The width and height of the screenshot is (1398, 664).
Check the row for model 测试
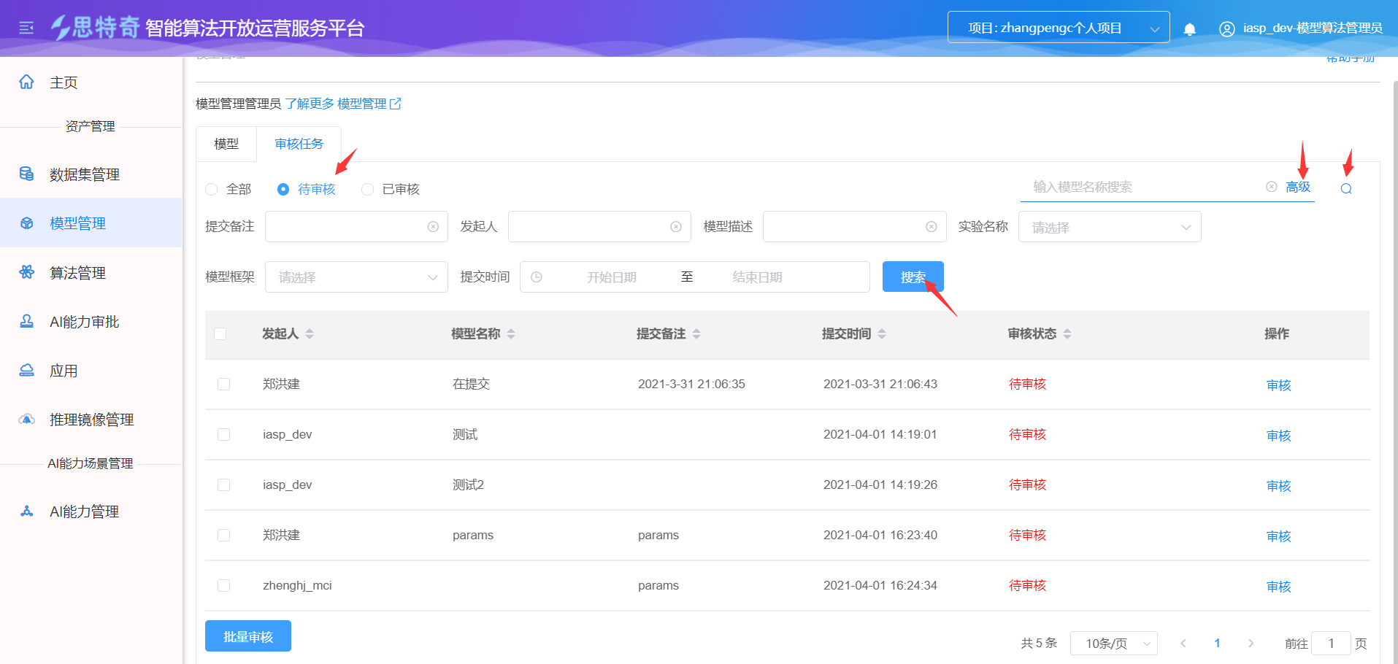223,434
